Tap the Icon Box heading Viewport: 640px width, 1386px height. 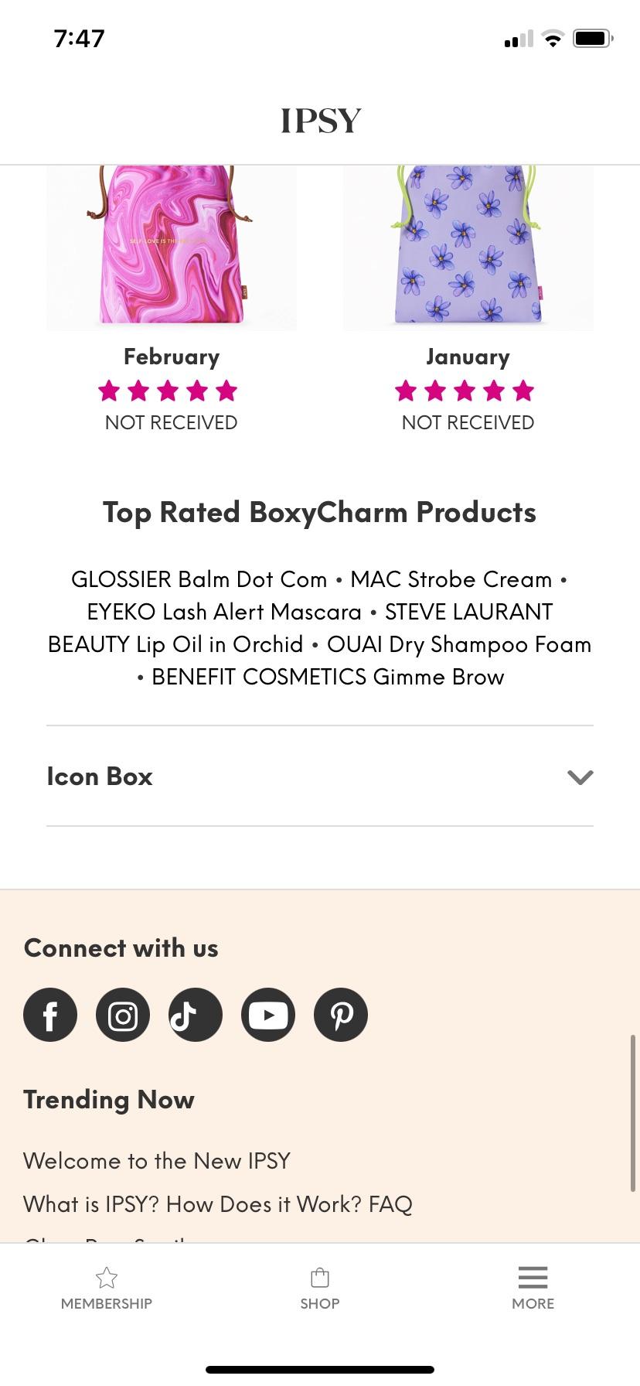point(100,777)
